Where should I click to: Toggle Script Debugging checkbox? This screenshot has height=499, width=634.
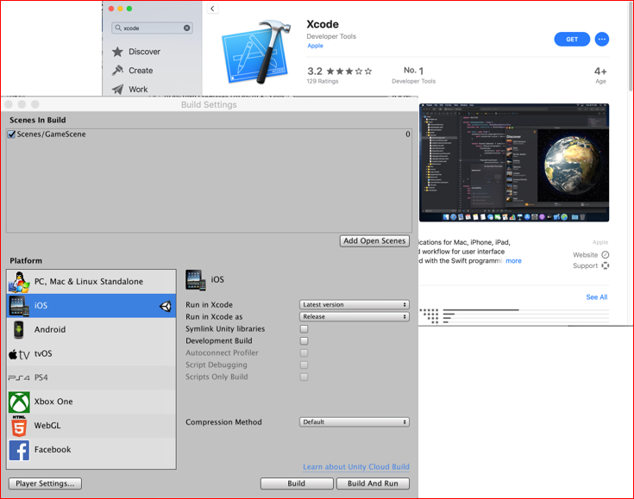(x=304, y=365)
